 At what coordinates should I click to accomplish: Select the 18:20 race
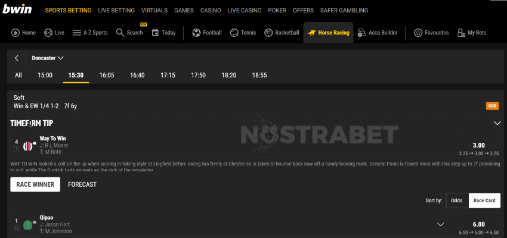click(x=229, y=76)
